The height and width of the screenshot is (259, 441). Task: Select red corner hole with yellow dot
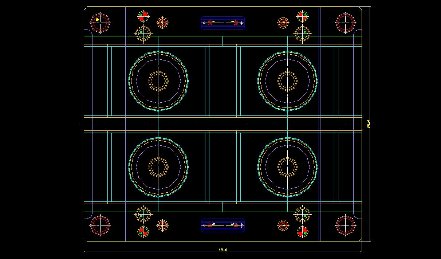click(x=100, y=23)
